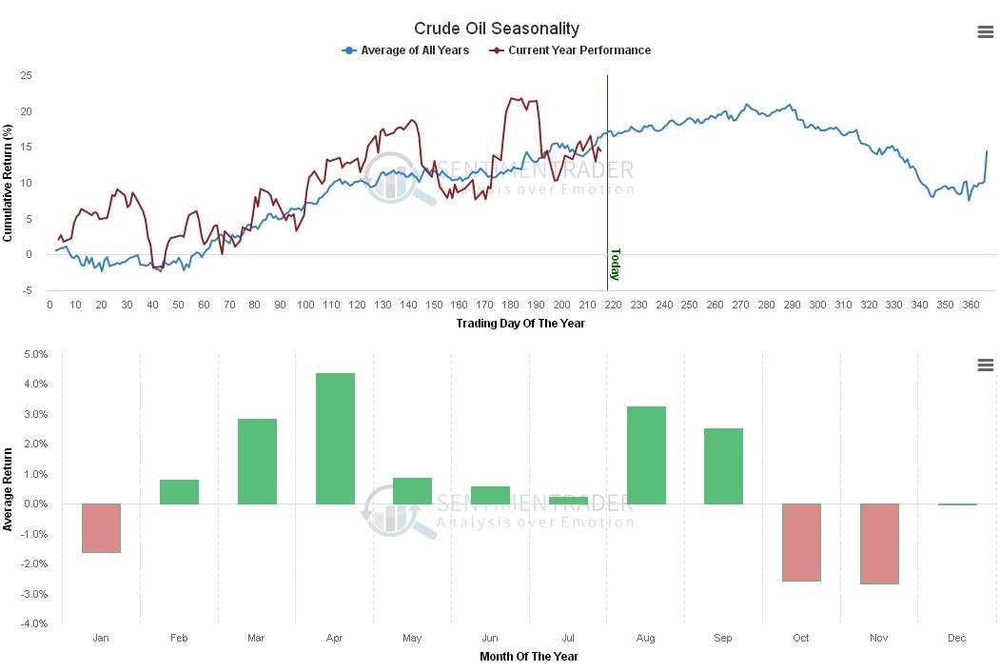
Task: Open the top chart hamburger menu
Action: tap(986, 32)
